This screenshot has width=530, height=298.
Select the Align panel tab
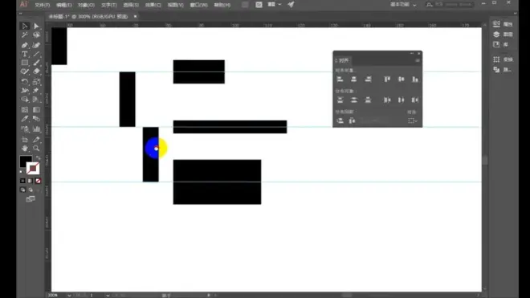coord(343,60)
